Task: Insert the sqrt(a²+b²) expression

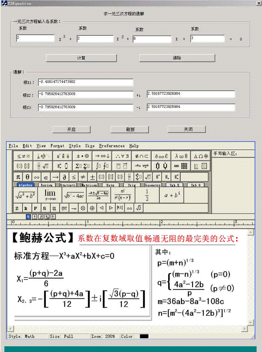Action: point(25,195)
